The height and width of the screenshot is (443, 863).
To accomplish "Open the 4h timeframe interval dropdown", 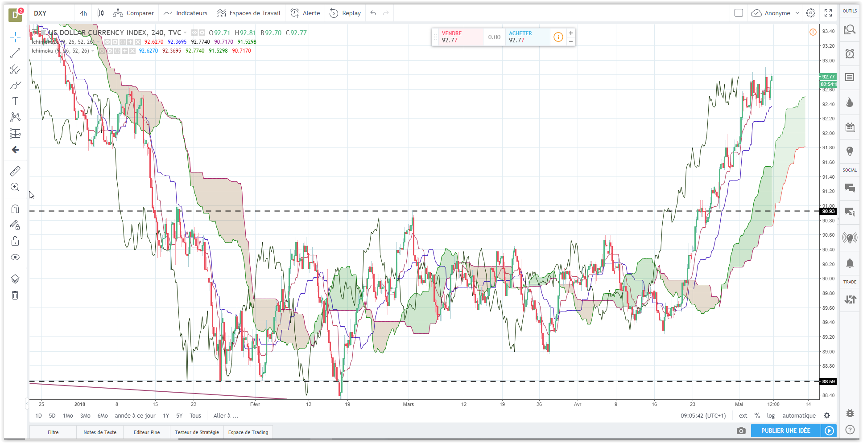I will [x=83, y=13].
